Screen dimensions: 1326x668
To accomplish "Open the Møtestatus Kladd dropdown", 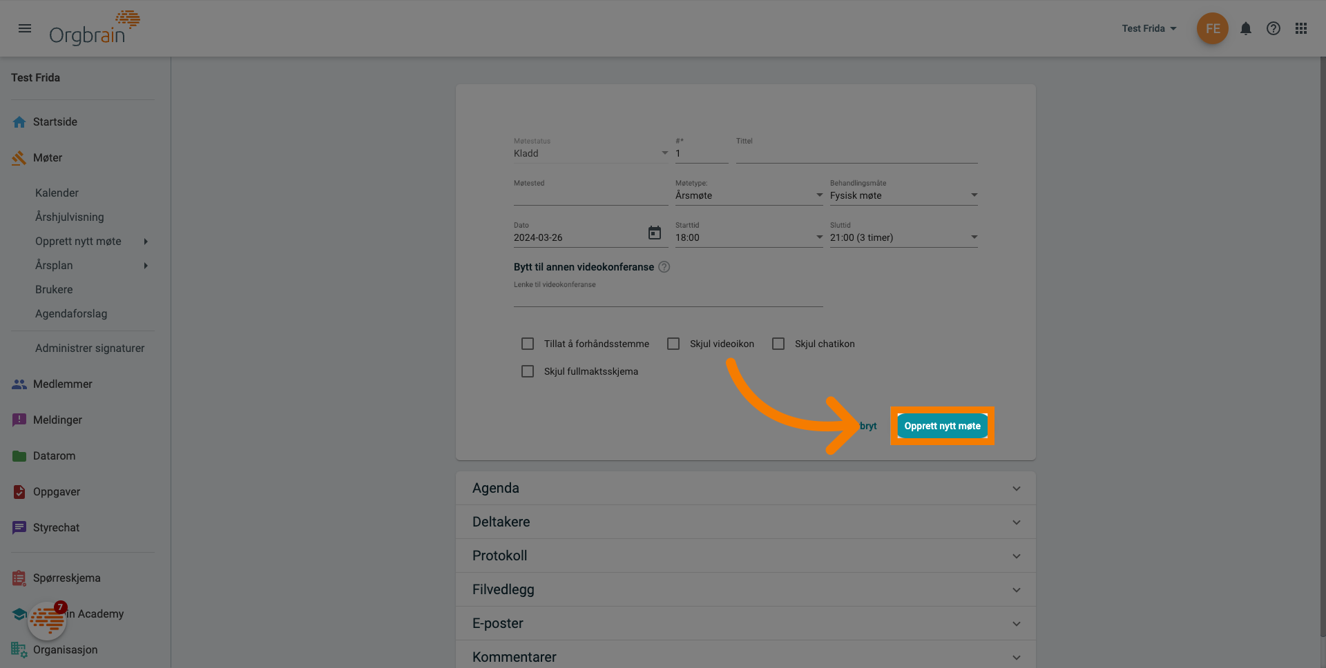I will pyautogui.click(x=590, y=153).
